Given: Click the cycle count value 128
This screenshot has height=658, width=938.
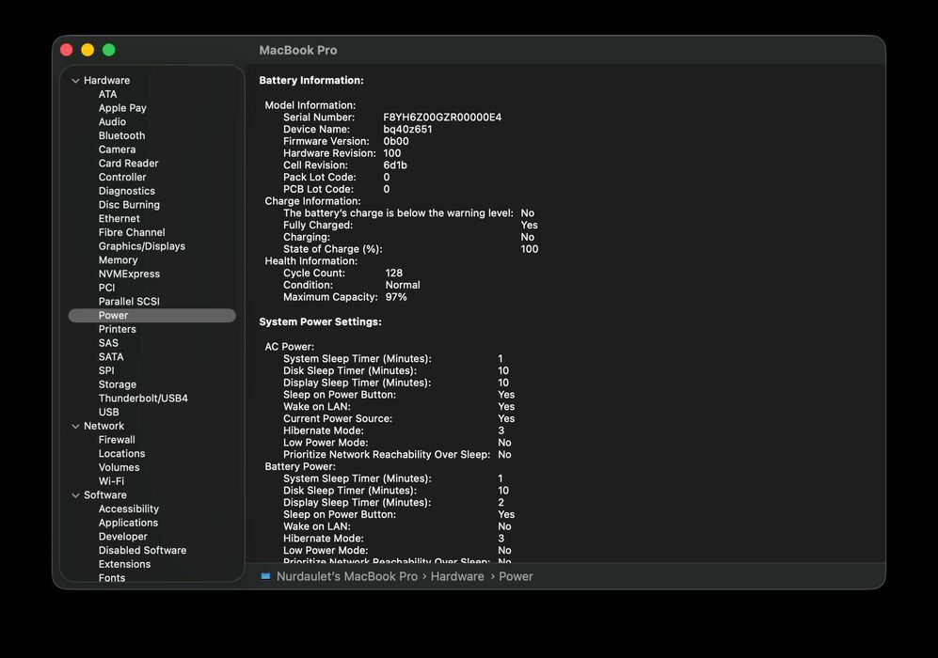Looking at the screenshot, I should (x=393, y=273).
